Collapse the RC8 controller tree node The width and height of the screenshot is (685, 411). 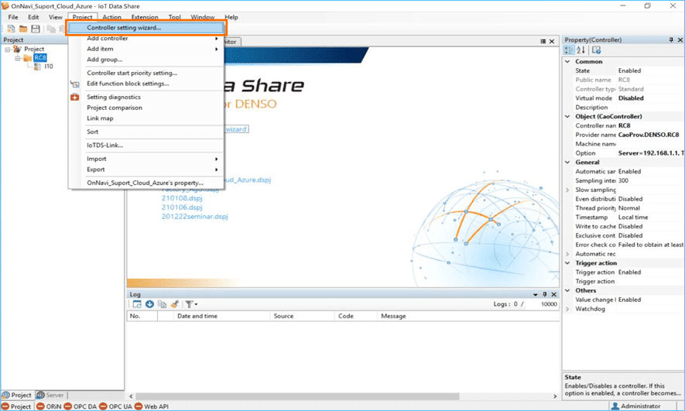[17, 58]
